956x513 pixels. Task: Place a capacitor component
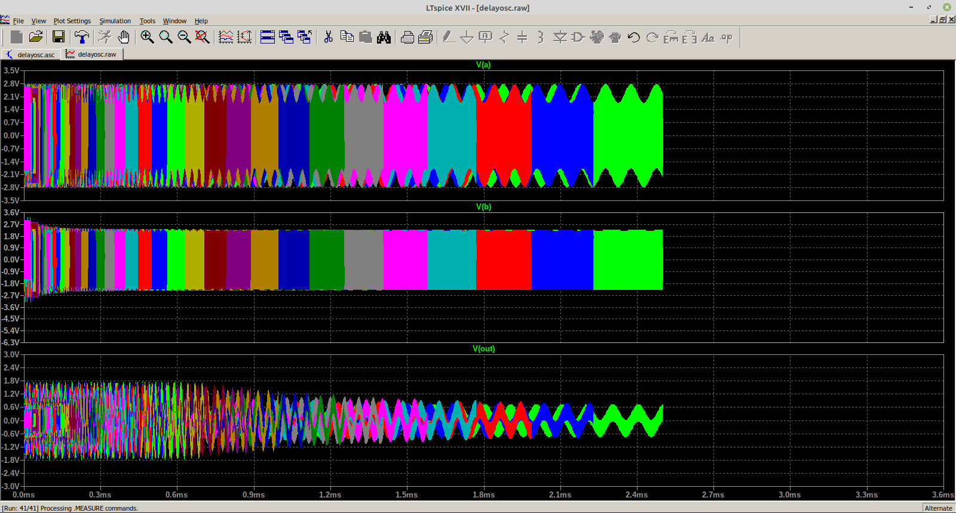(522, 37)
